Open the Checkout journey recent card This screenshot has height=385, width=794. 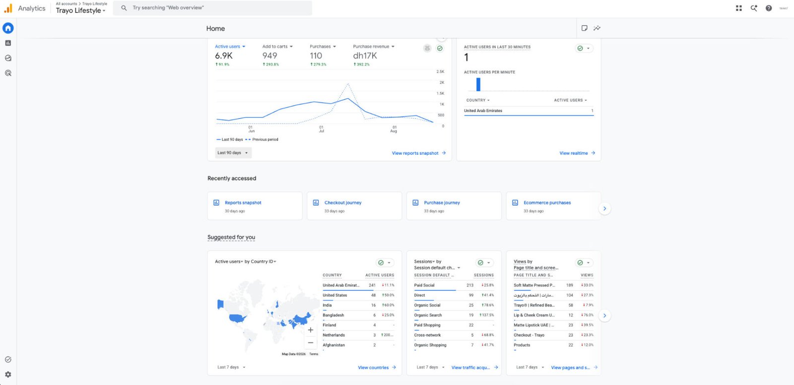pos(354,206)
